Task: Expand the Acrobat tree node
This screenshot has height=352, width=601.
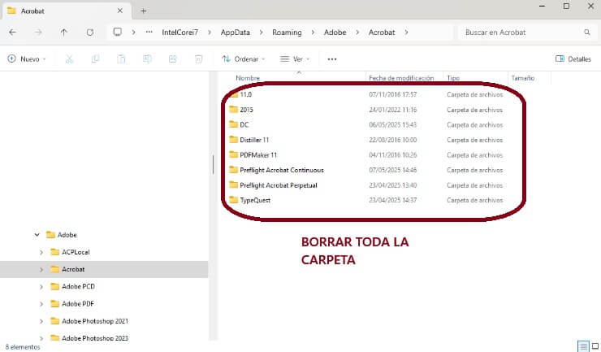Action: (41, 269)
